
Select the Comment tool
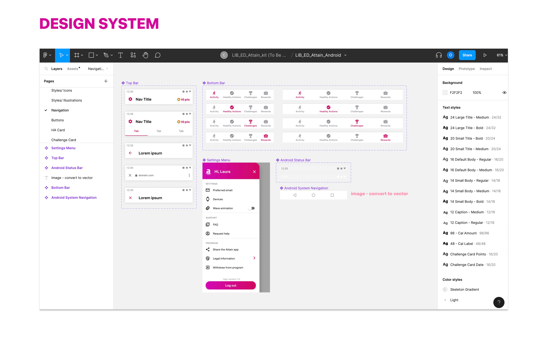(x=158, y=55)
